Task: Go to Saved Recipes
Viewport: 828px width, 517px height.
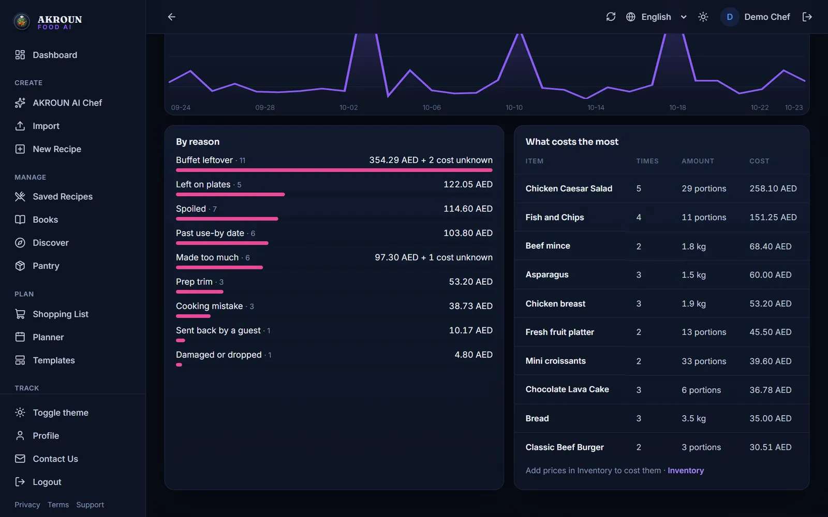Action: click(63, 196)
